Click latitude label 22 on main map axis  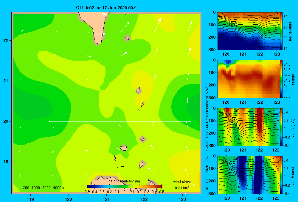[x=6, y=40]
